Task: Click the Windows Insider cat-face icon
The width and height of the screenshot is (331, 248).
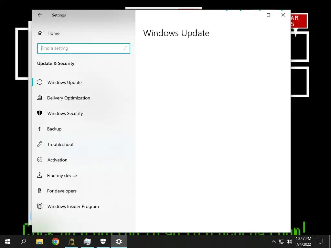Action: [x=40, y=206]
